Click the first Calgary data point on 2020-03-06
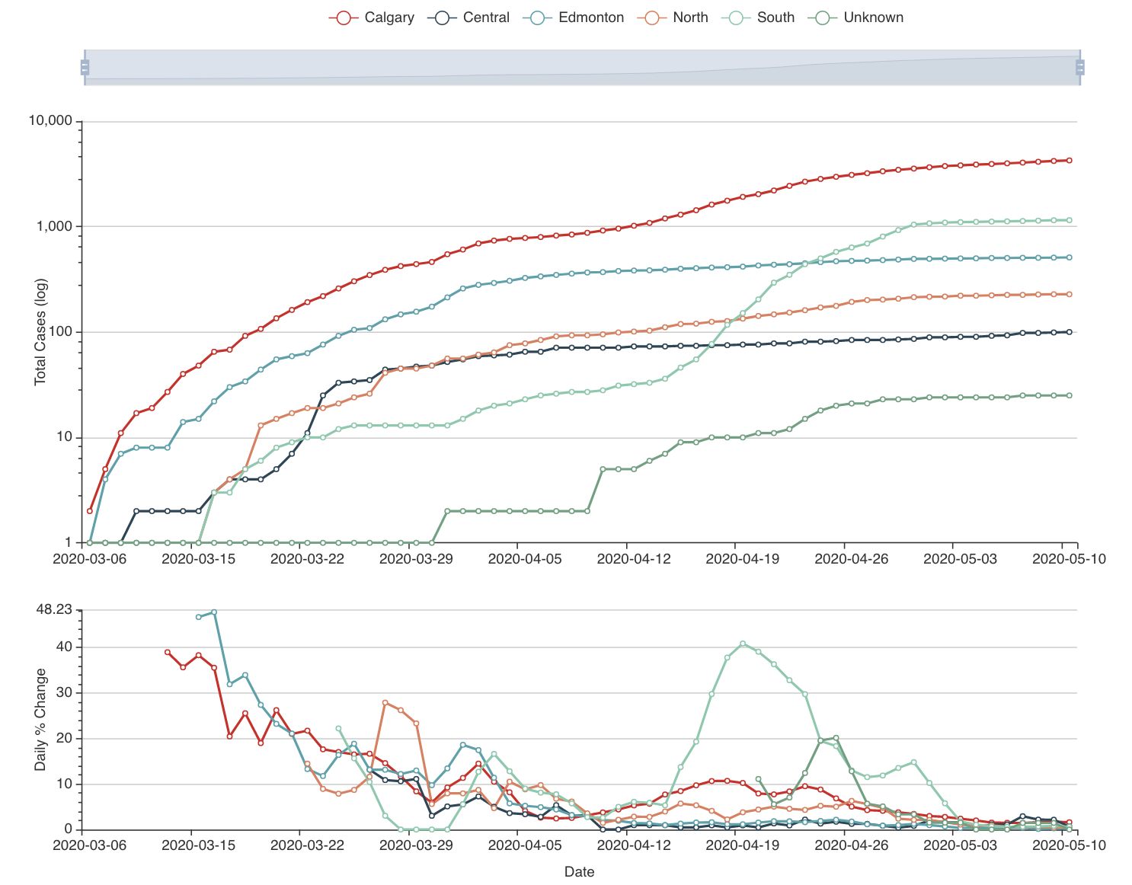 (90, 511)
